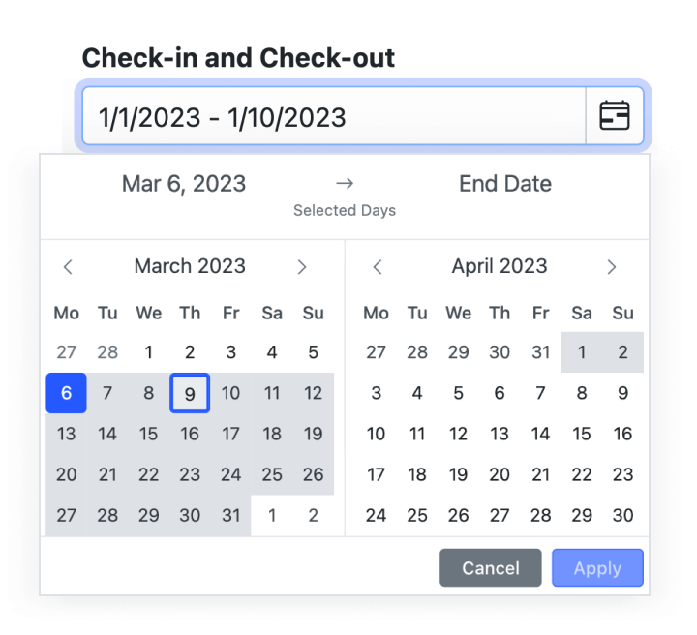Select March 20 in the left calendar
Image resolution: width=697 pixels, height=635 pixels.
(67, 474)
